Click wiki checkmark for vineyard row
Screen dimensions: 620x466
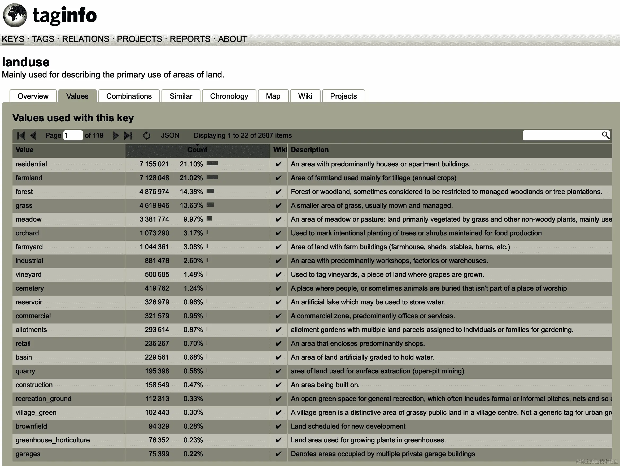(x=278, y=274)
